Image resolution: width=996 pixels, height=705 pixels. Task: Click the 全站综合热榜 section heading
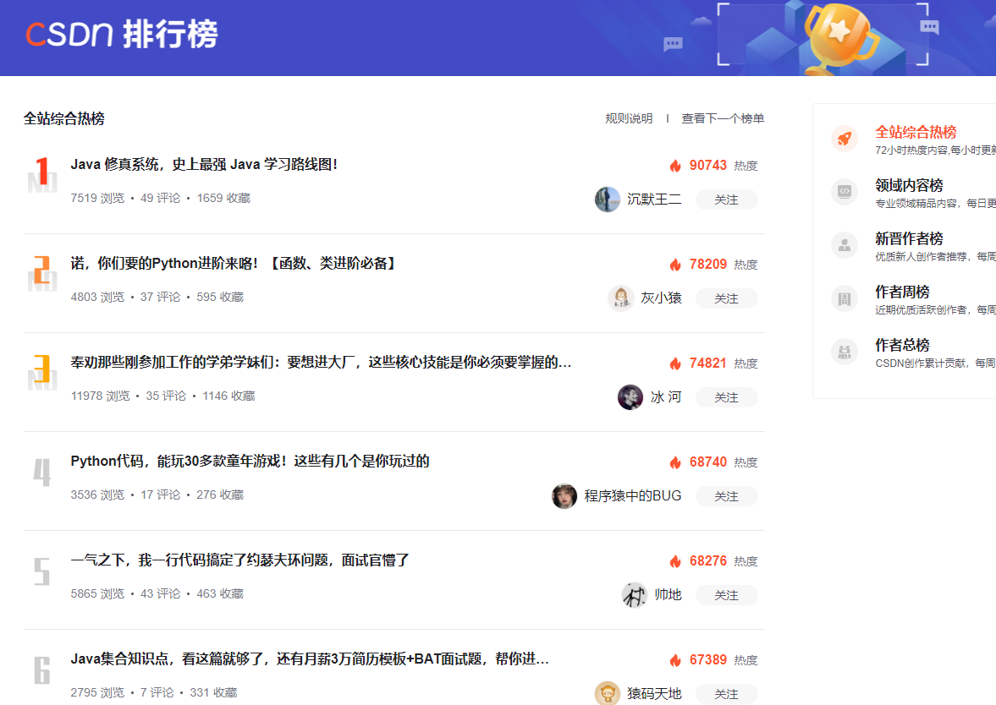64,118
